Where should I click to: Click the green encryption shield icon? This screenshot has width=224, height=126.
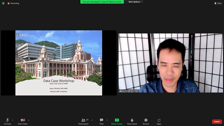[x=3, y=3]
